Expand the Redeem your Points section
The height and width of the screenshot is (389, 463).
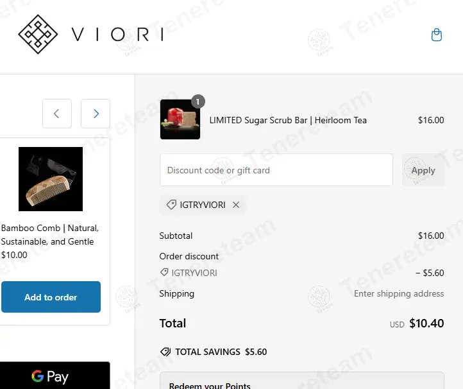pyautogui.click(x=301, y=383)
